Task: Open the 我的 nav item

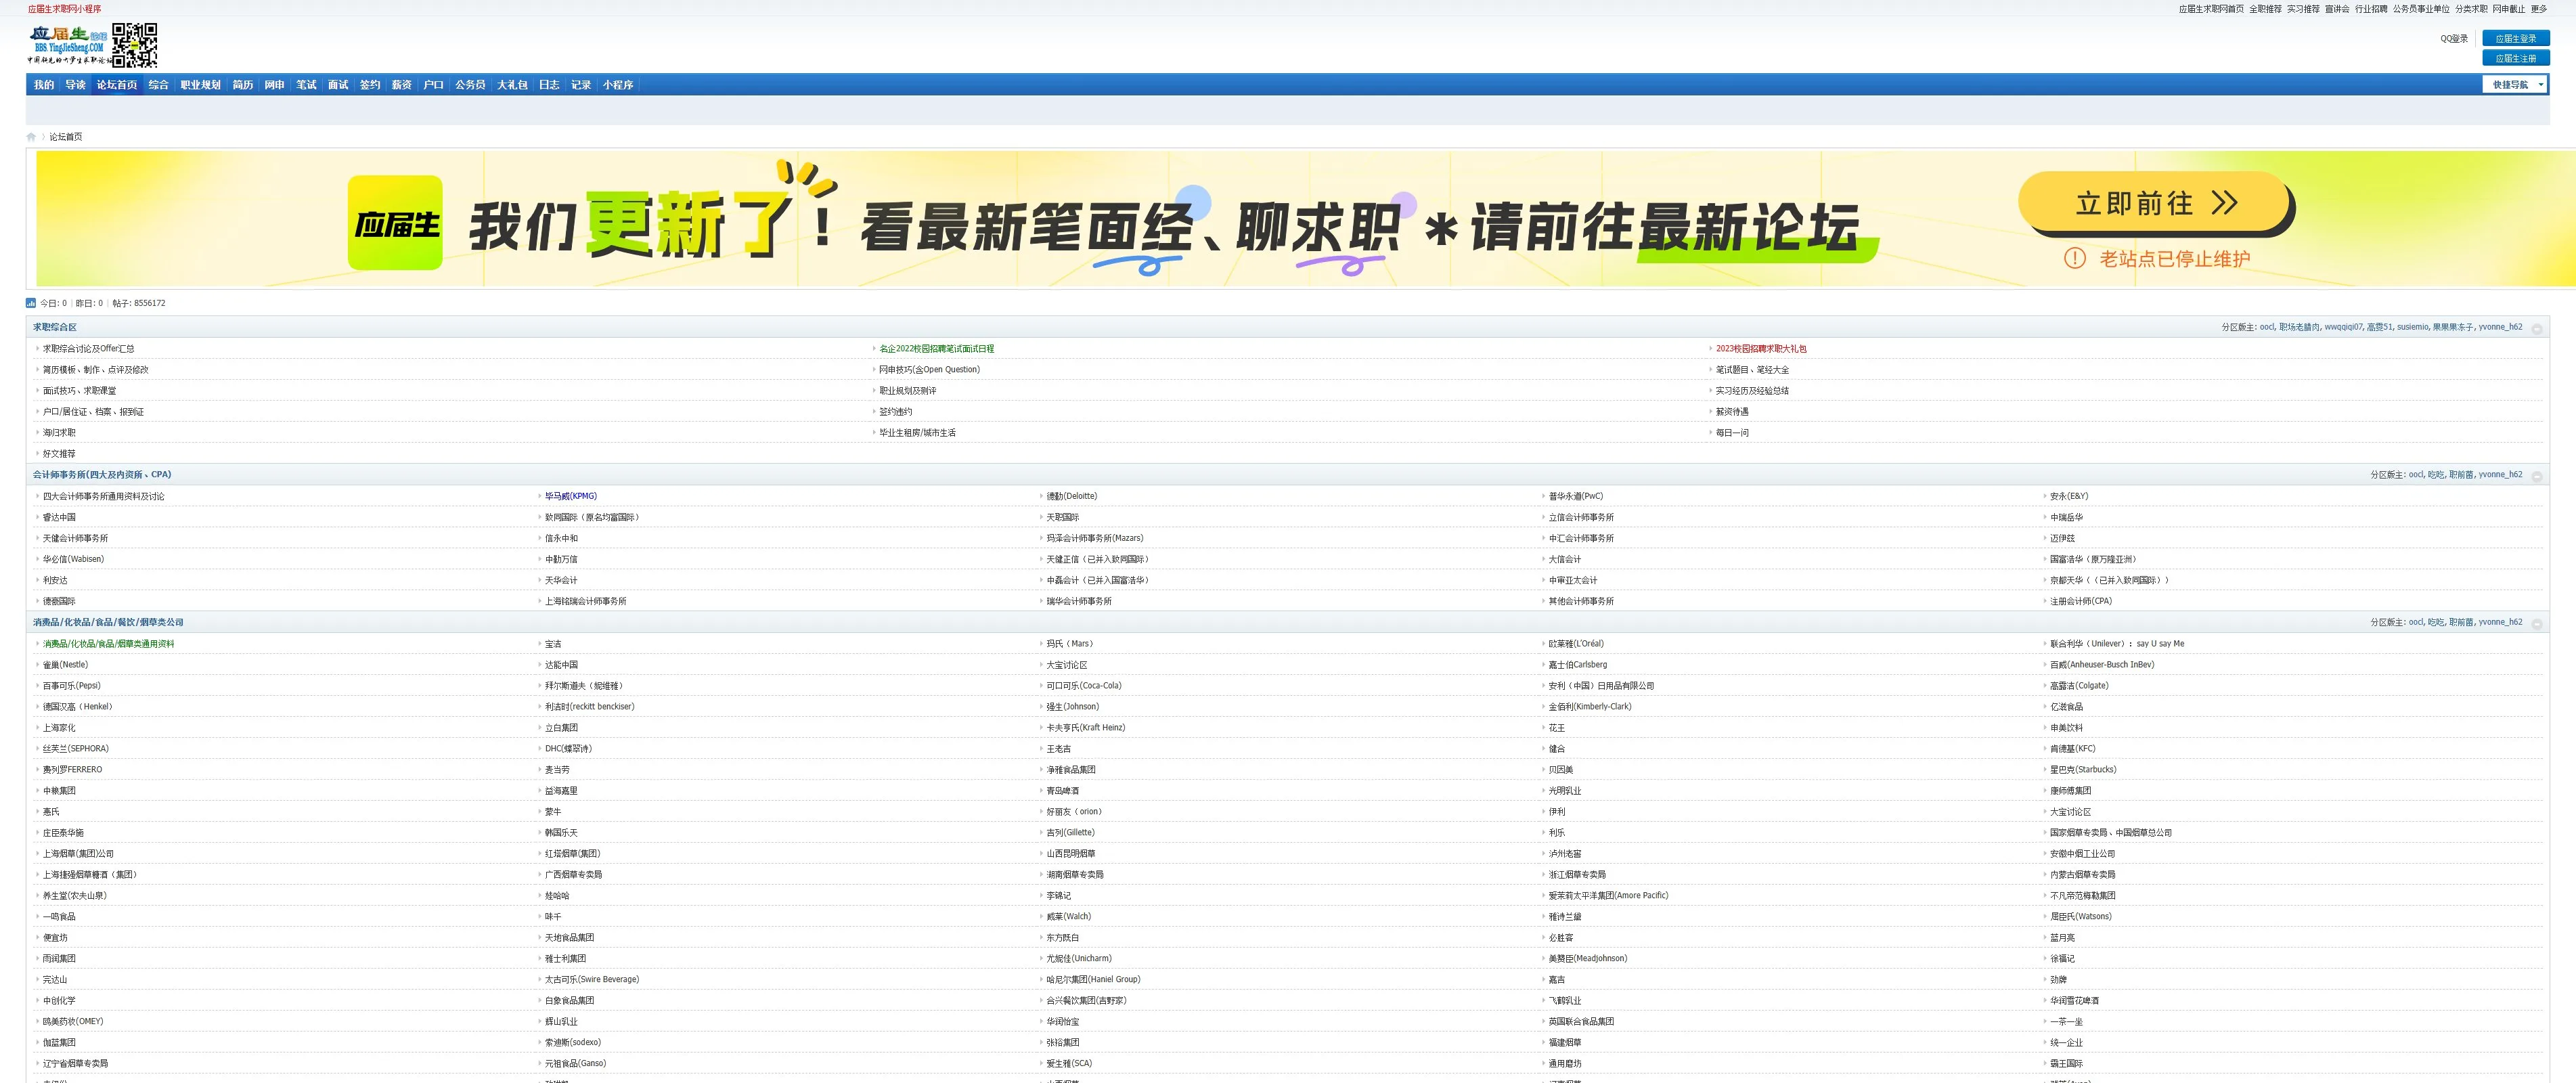Action: pos(44,85)
